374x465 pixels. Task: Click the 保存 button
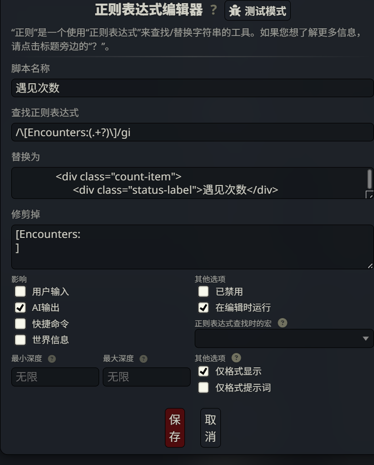pos(175,427)
